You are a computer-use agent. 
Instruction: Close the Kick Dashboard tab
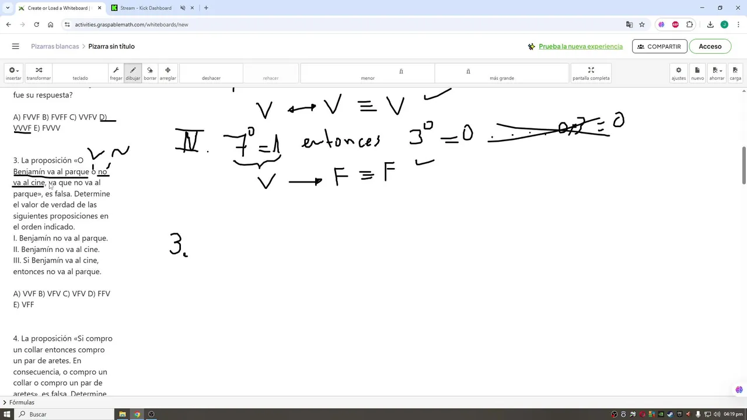pos(192,8)
